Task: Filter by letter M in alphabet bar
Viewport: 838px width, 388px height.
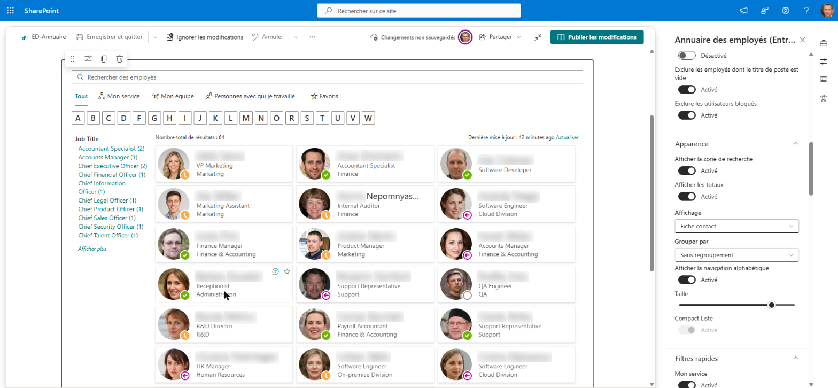Action: tap(246, 118)
